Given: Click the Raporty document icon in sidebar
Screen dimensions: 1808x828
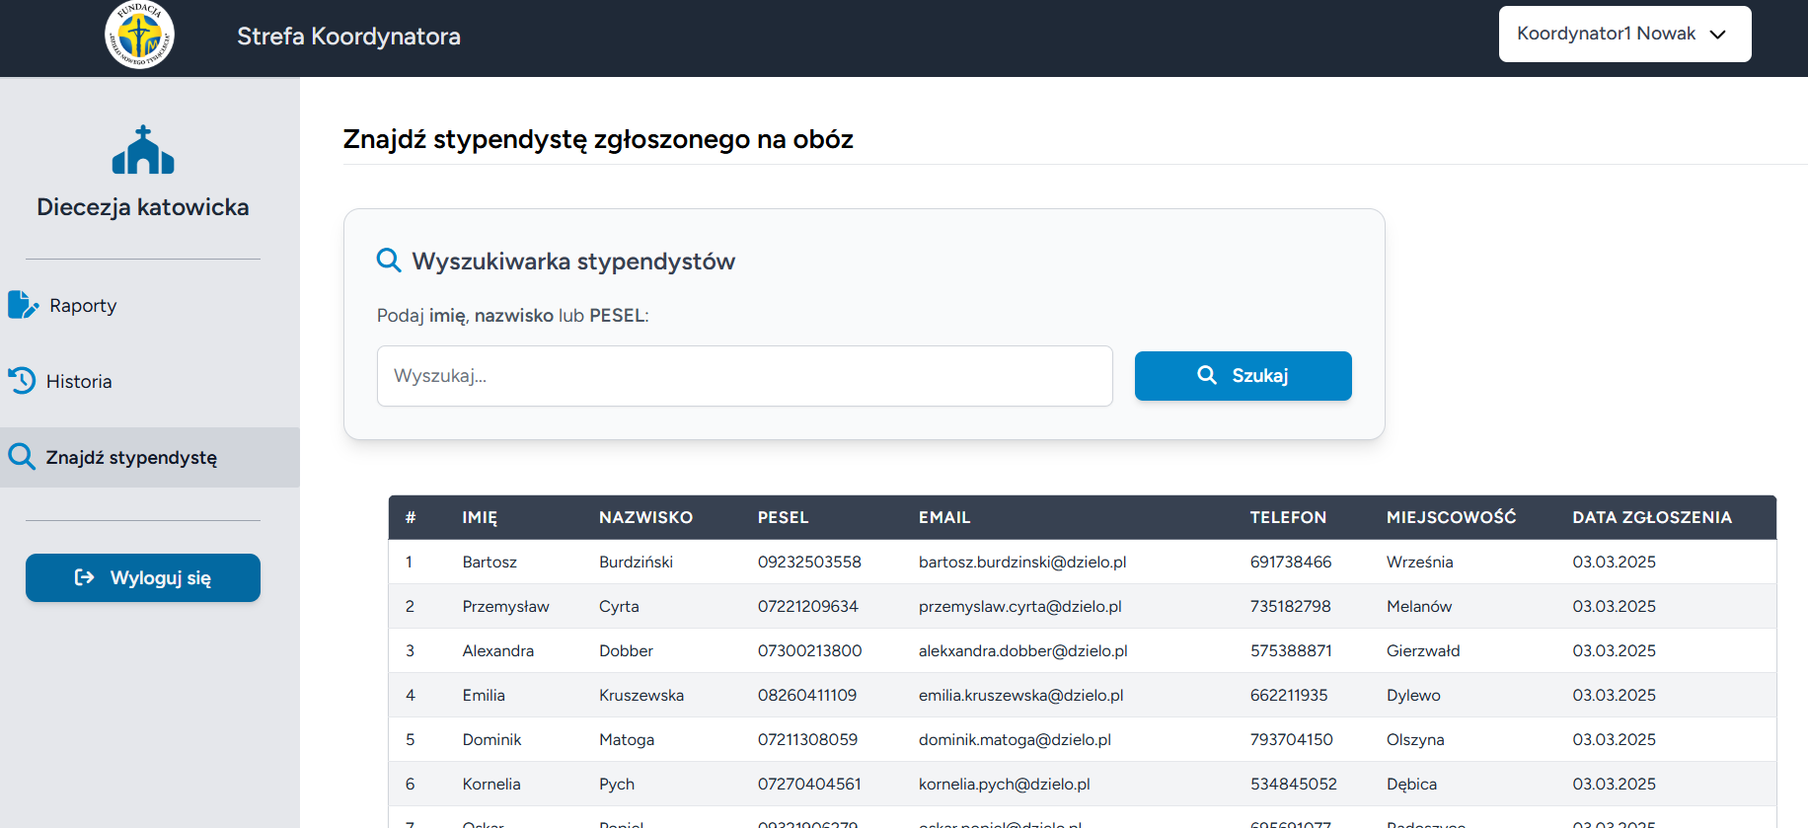Looking at the screenshot, I should 22,305.
